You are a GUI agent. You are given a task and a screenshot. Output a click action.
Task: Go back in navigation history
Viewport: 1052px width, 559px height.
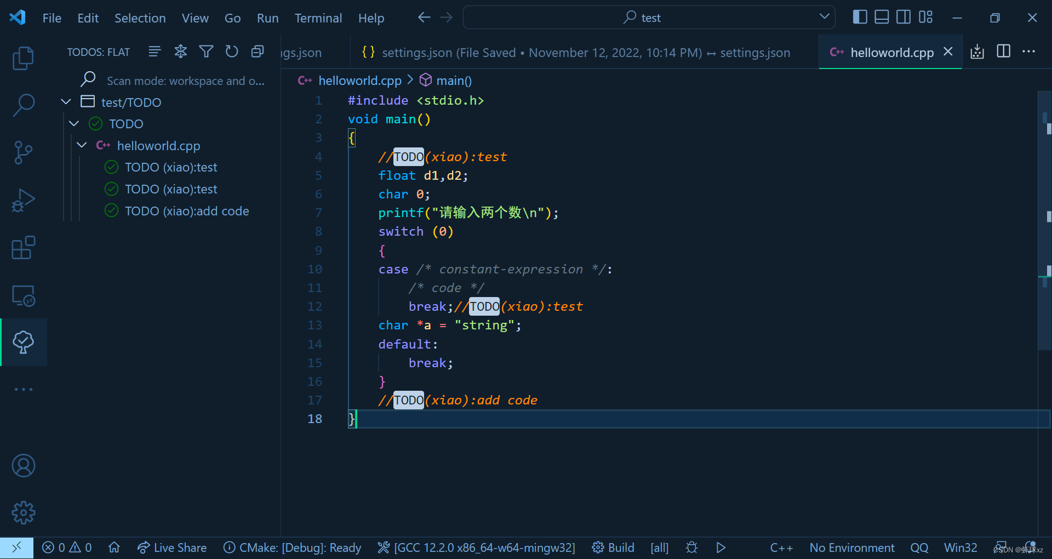pyautogui.click(x=424, y=18)
